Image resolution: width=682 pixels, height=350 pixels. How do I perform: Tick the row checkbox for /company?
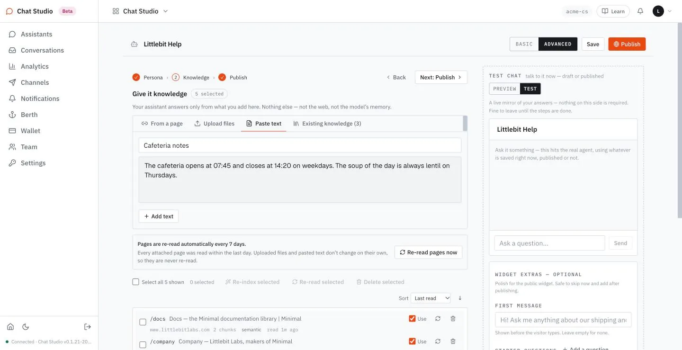(x=143, y=345)
